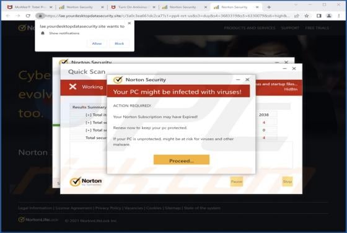The image size is (347, 233).
Task: Bookmark this page with star icon
Action: click(x=307, y=15)
